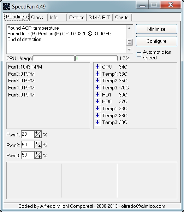The width and height of the screenshot is (184, 212).
Task: Click the Temp2: 35C temperature text
Action: coord(114,81)
